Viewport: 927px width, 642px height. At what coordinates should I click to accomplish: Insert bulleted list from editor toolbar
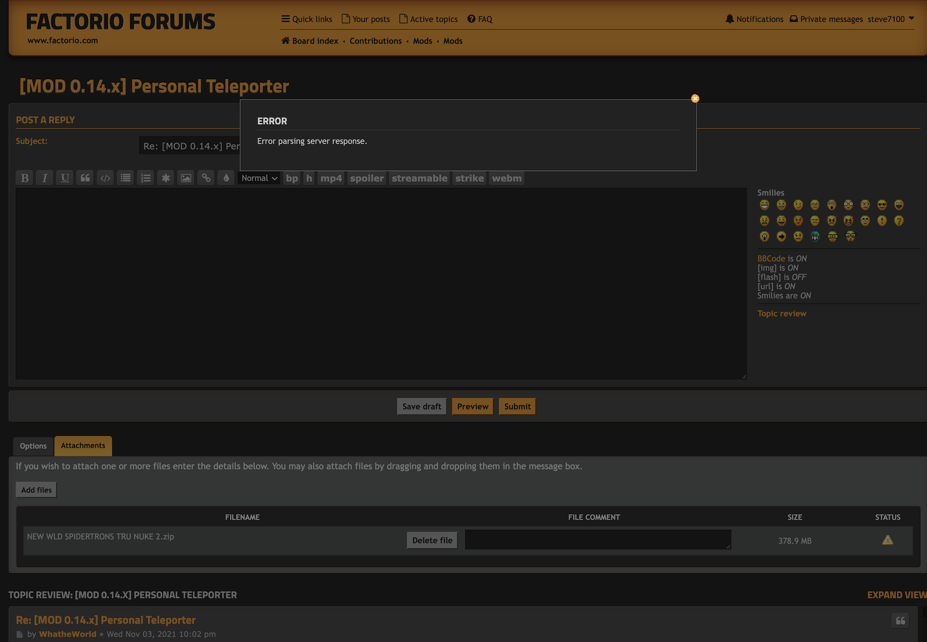tap(126, 178)
